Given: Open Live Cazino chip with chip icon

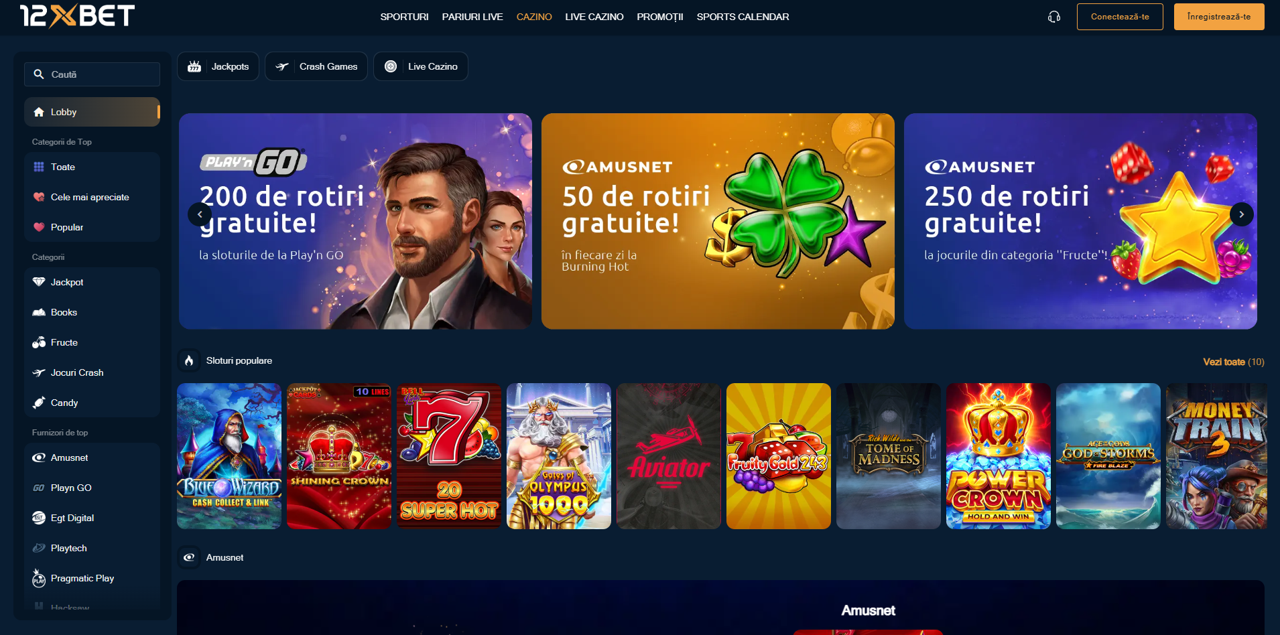Looking at the screenshot, I should point(421,66).
